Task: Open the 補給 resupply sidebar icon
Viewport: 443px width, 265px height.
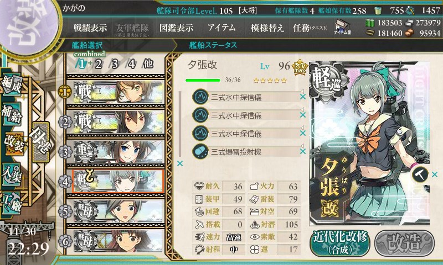Action: tap(12, 114)
